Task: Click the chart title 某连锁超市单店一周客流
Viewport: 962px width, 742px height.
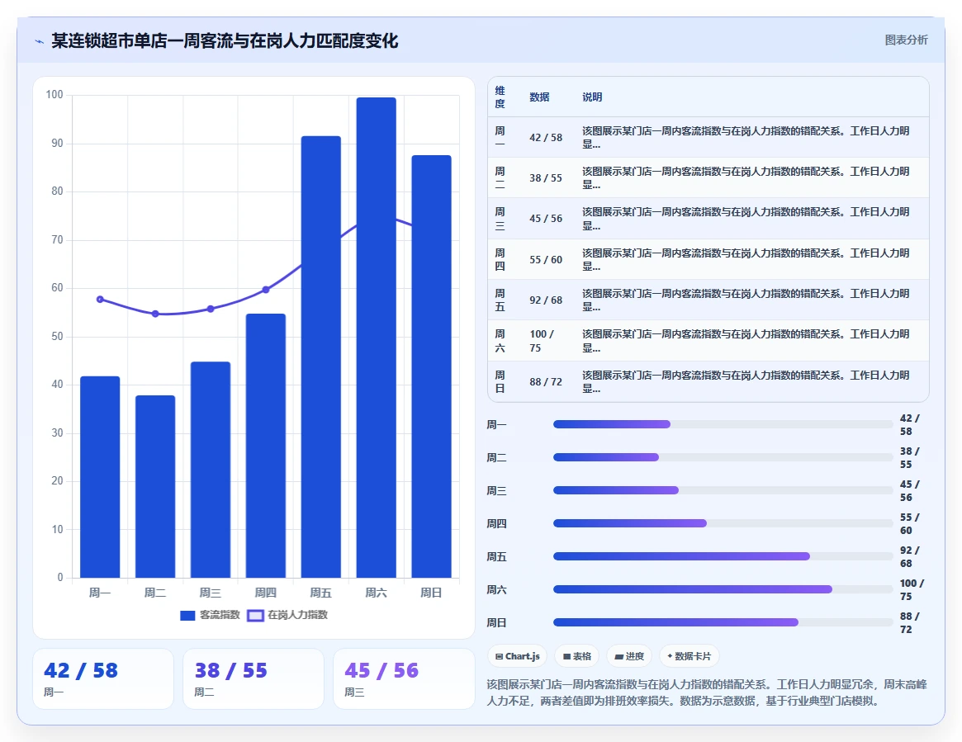Action: [225, 41]
